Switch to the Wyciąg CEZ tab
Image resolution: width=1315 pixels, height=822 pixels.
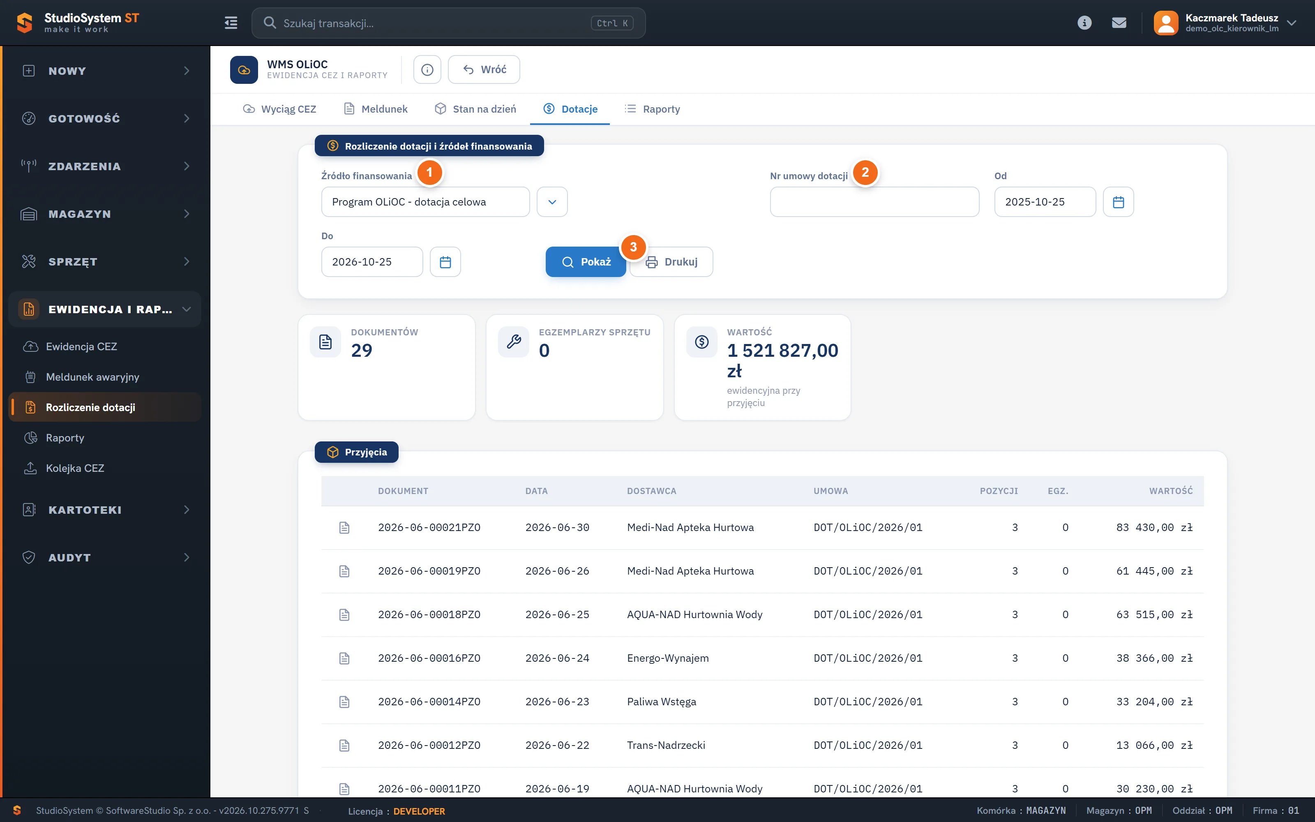[279, 109]
